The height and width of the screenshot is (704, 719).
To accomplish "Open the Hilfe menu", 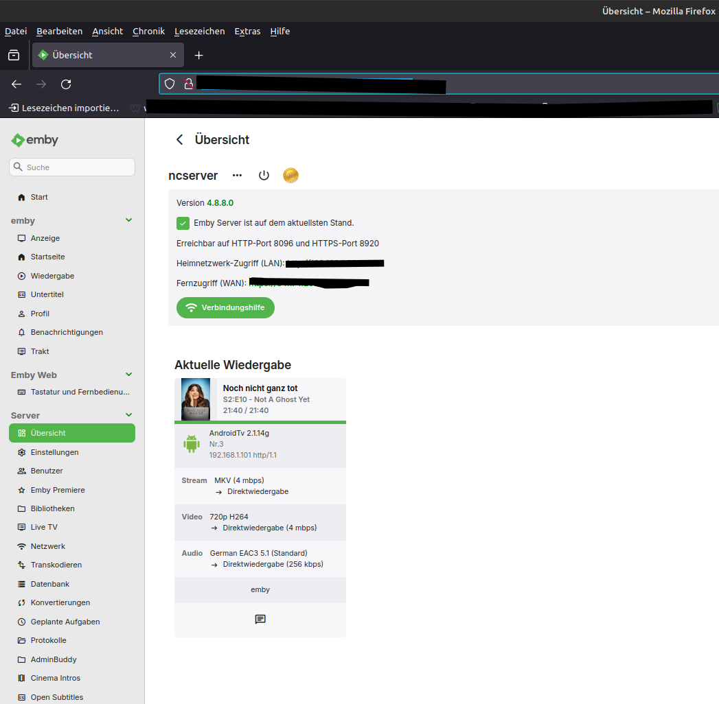I will 279,31.
